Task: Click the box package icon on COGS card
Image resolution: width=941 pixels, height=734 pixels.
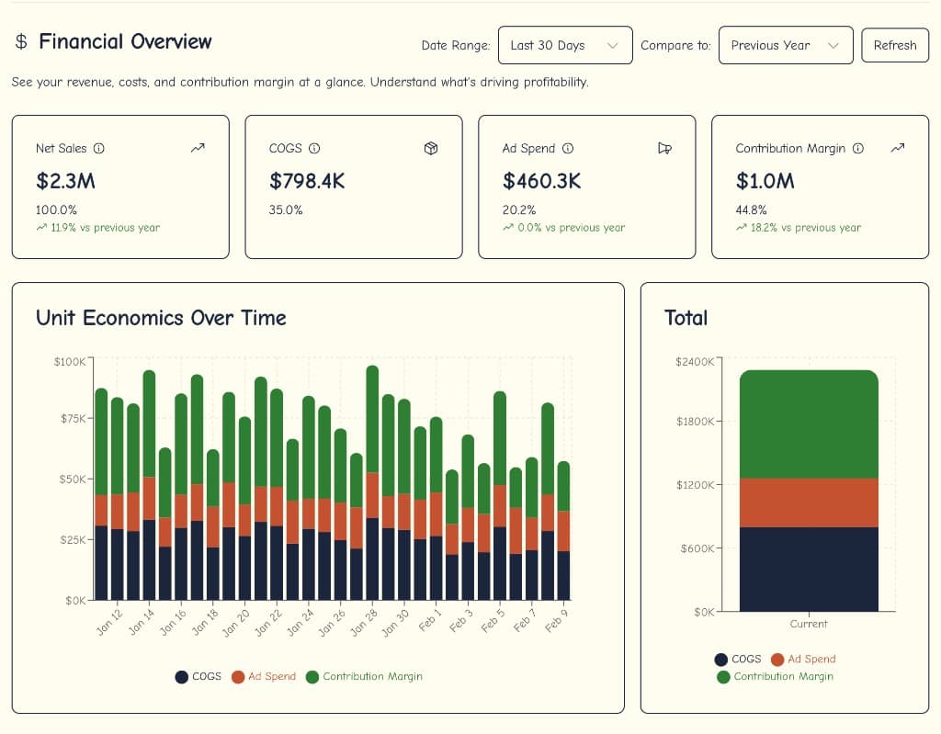Action: click(431, 148)
